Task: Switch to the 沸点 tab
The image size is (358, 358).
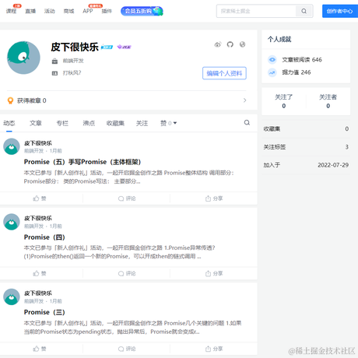Action: click(89, 123)
